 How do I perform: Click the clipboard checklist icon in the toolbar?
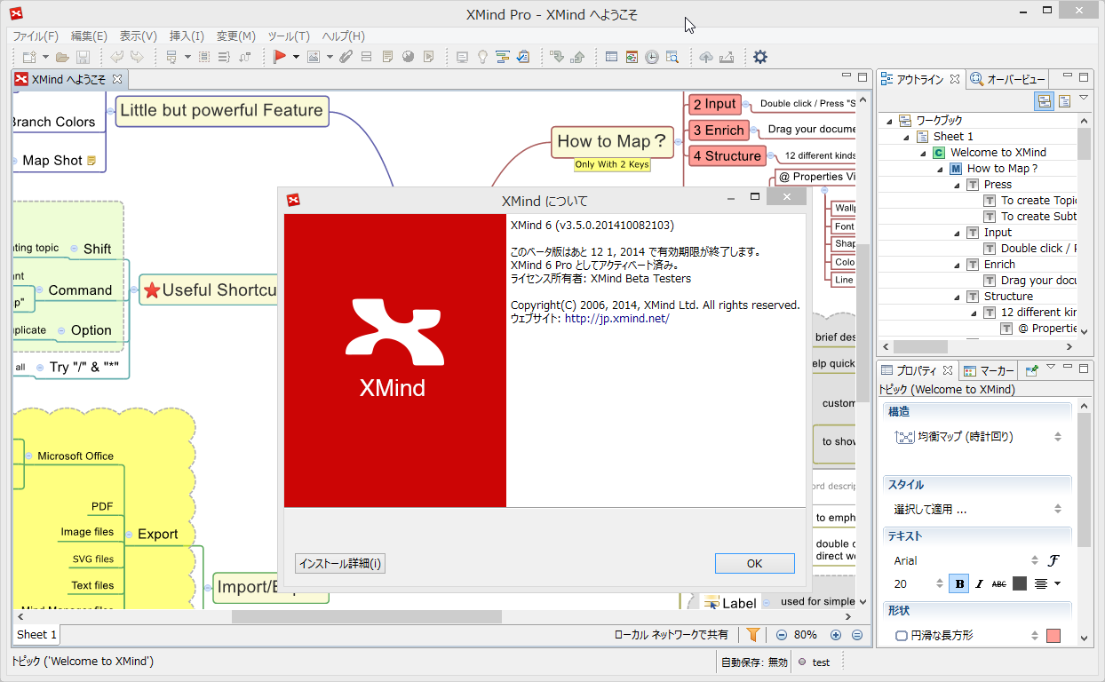point(523,57)
